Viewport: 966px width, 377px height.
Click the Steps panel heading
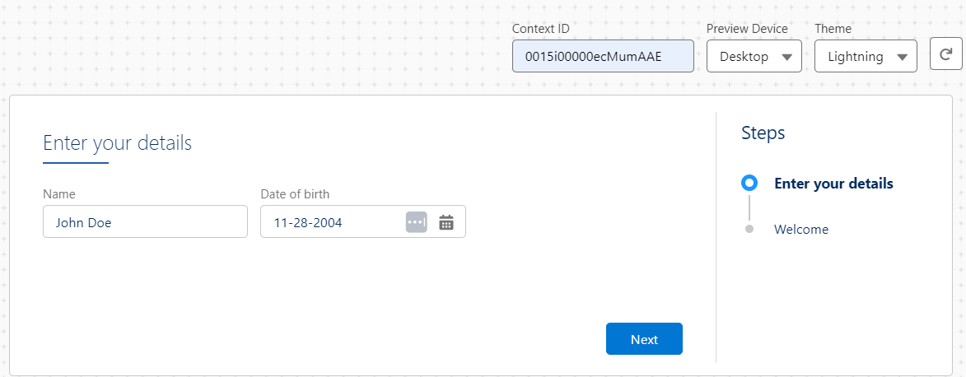click(x=763, y=133)
